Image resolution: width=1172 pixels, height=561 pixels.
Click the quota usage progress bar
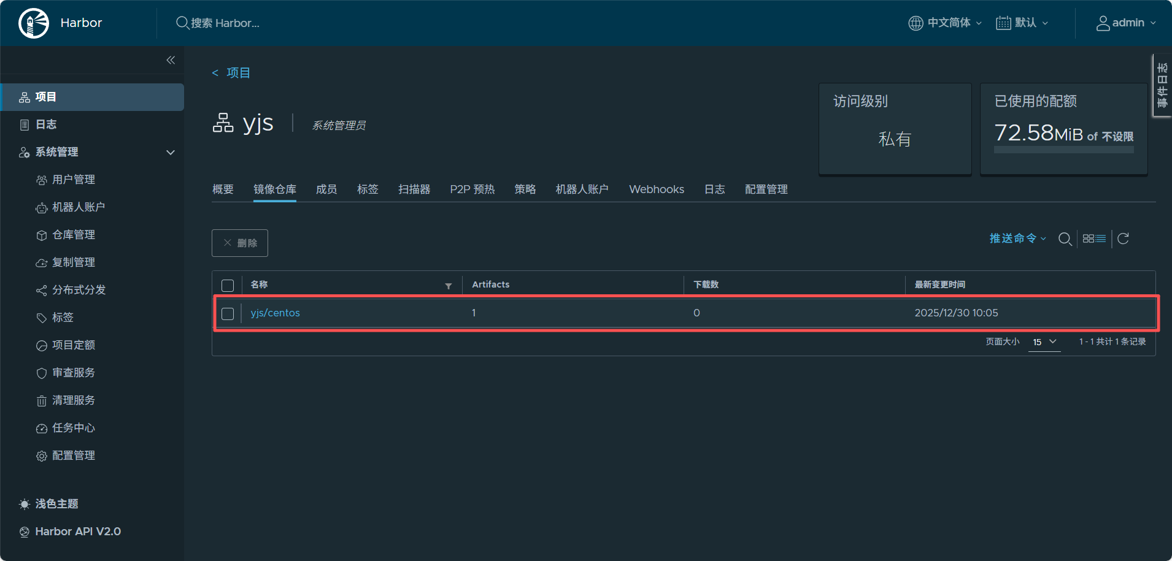1063,150
